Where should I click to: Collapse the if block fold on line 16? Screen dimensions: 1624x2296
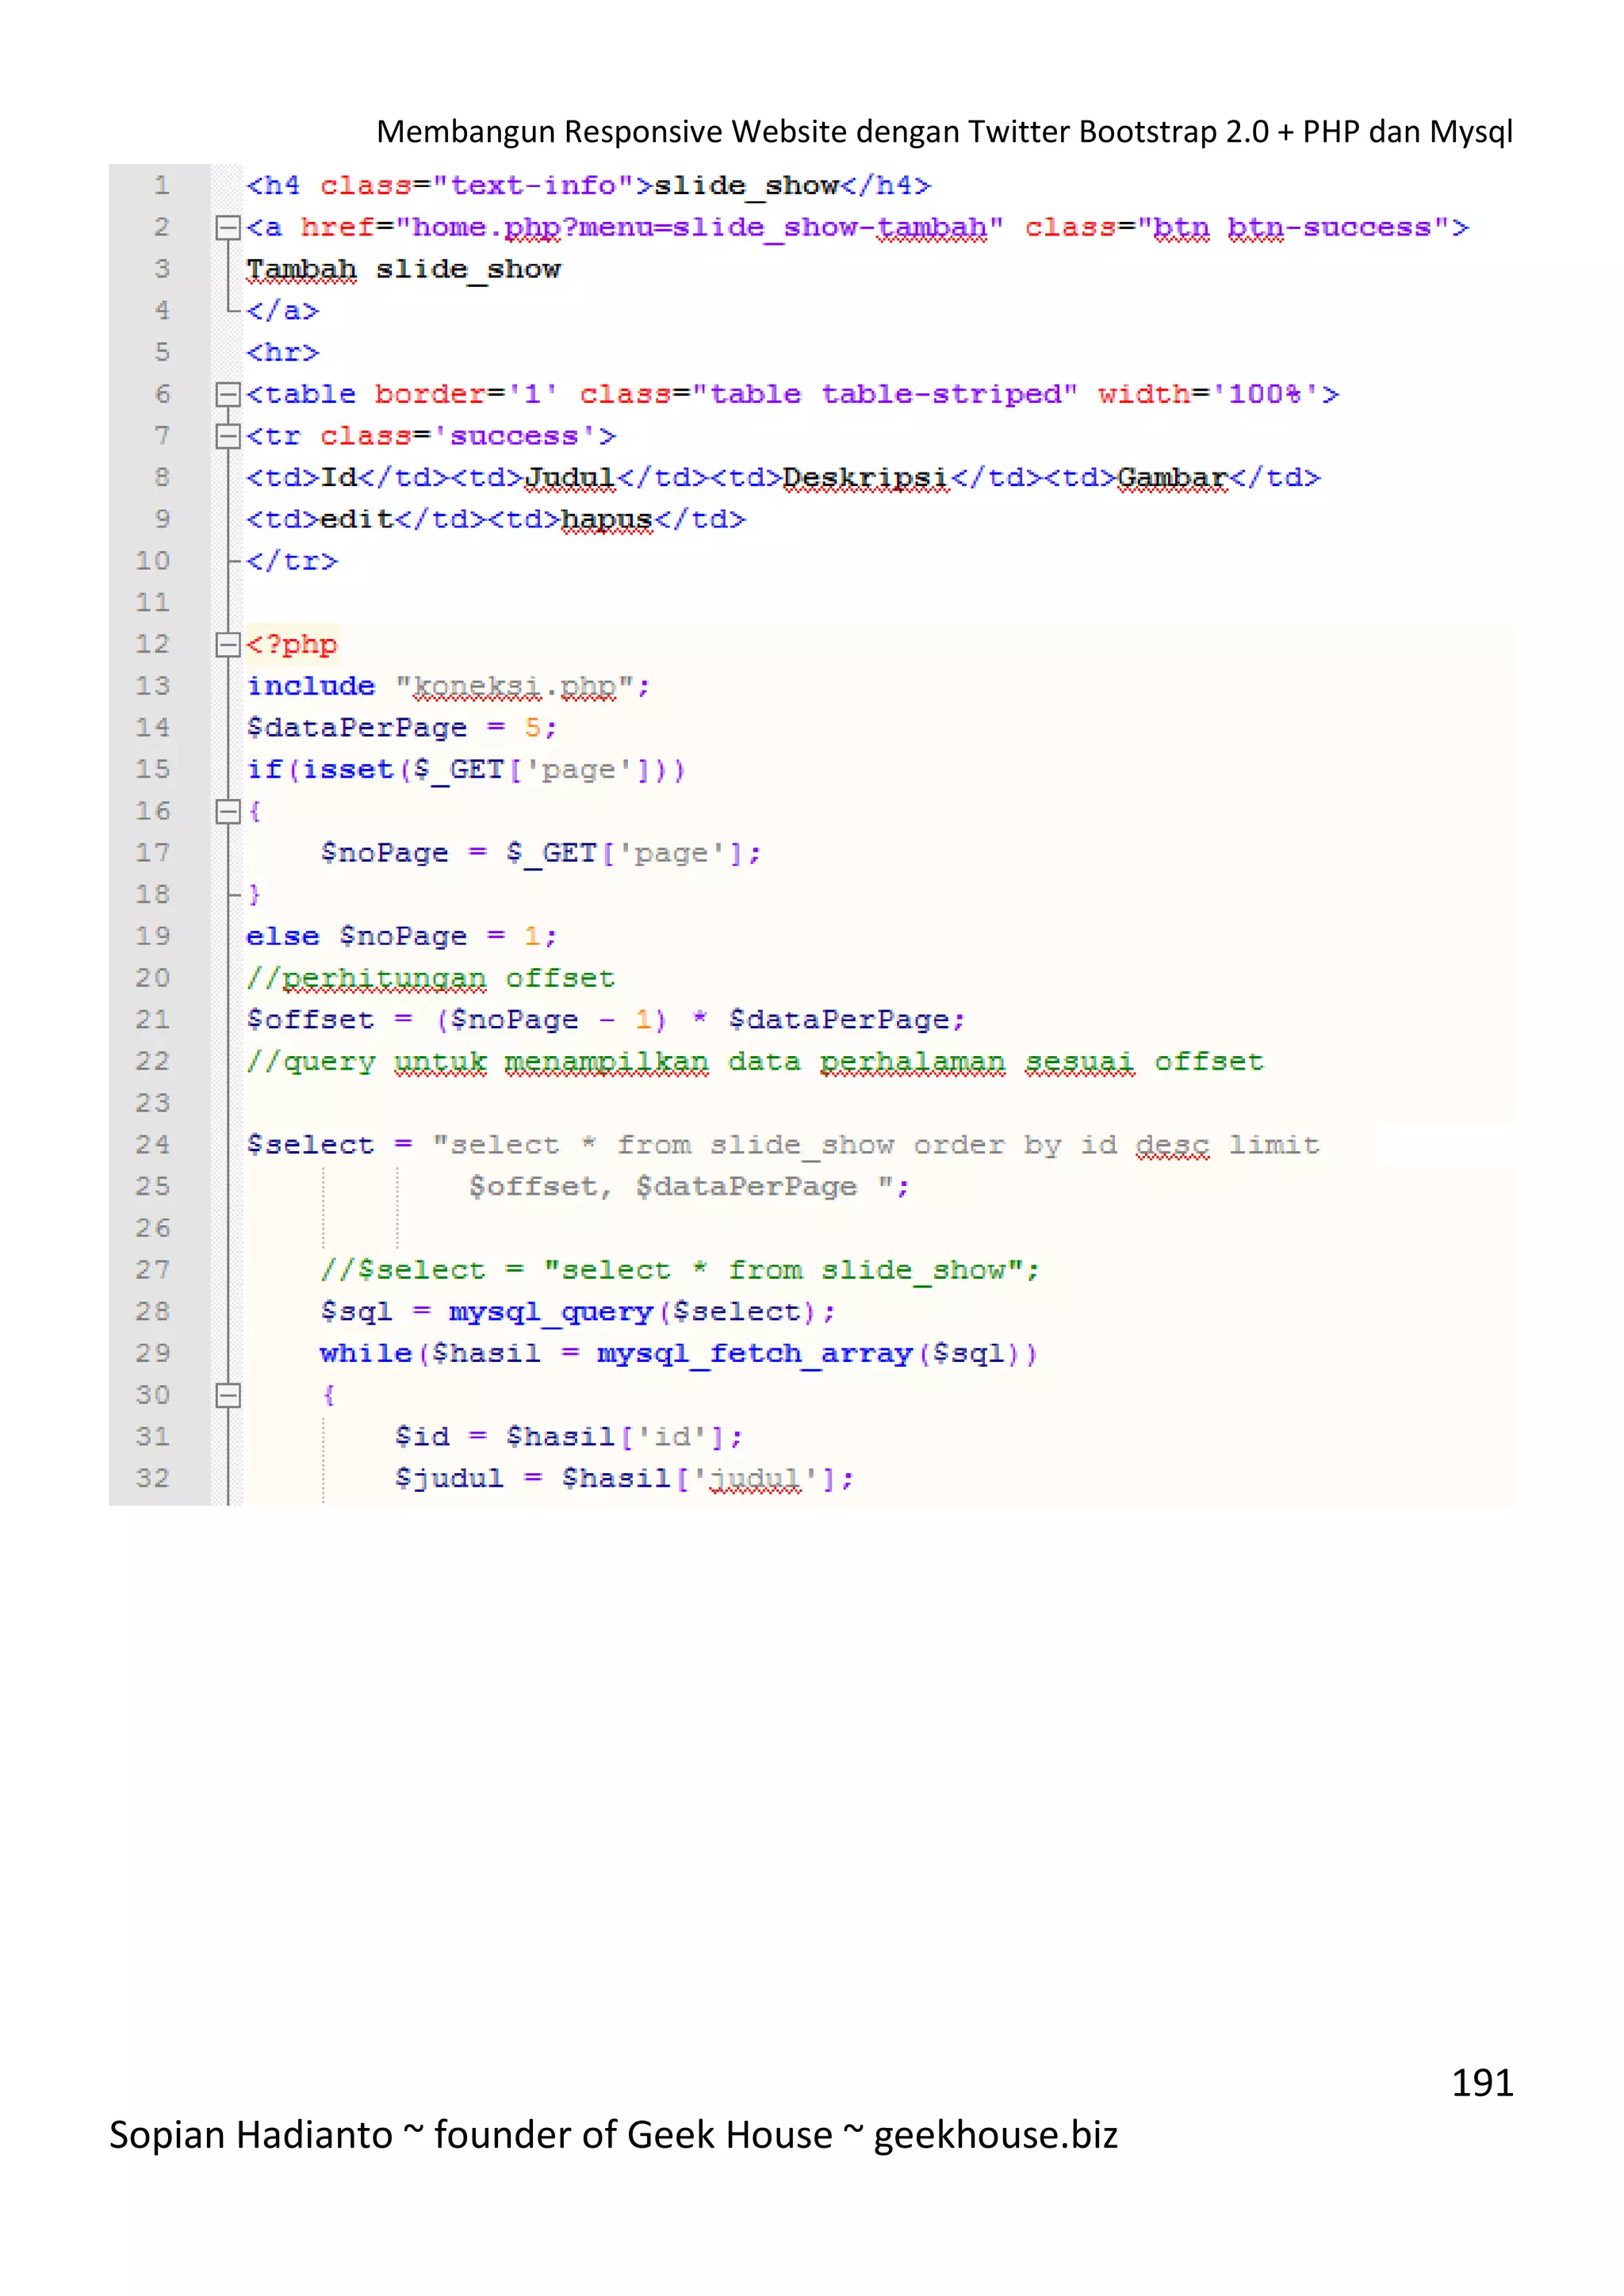[228, 811]
